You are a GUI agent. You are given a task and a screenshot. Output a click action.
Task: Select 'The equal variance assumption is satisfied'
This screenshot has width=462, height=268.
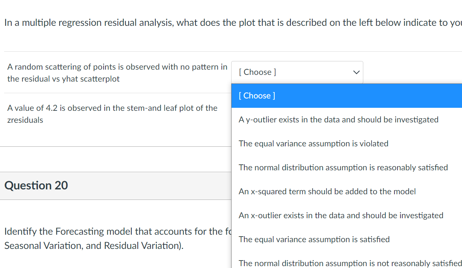[314, 239]
